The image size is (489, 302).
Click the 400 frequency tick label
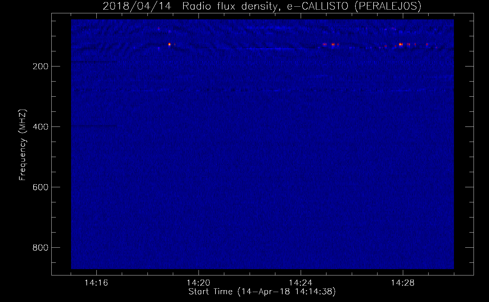(40, 127)
